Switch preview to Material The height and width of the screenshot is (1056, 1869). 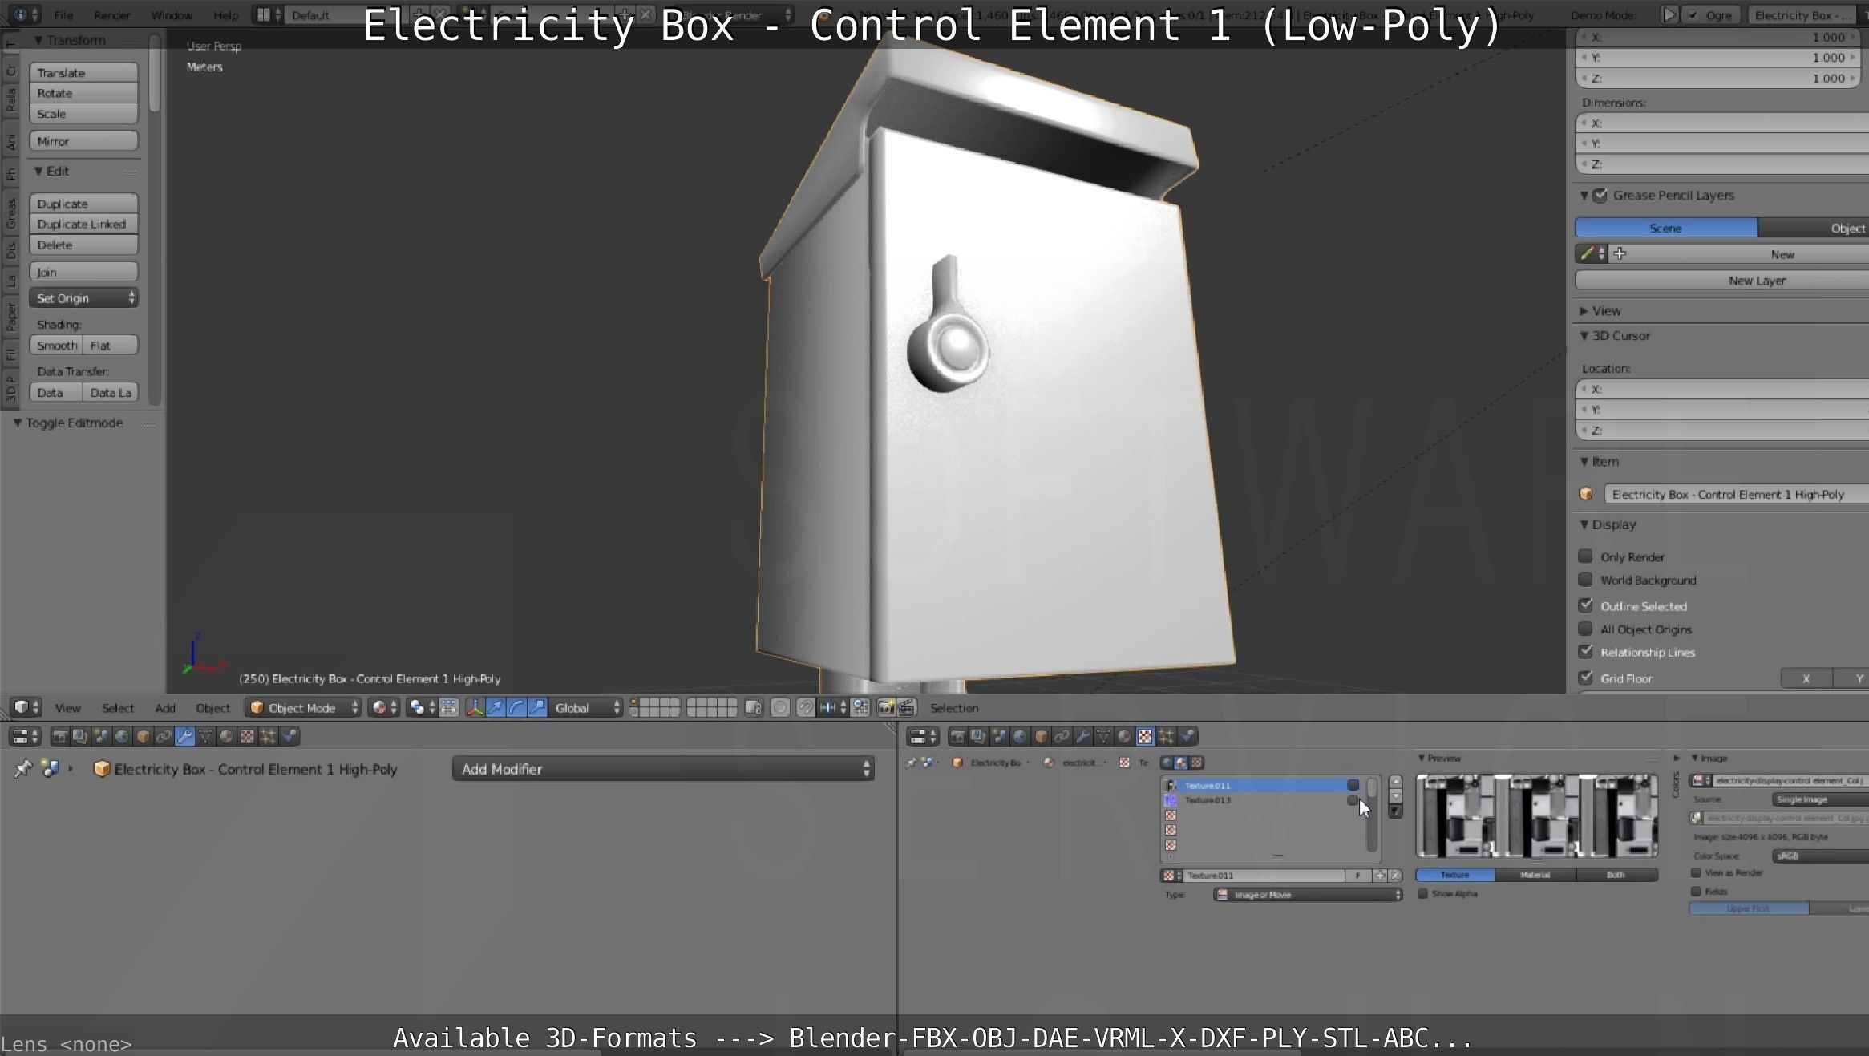pyautogui.click(x=1535, y=875)
